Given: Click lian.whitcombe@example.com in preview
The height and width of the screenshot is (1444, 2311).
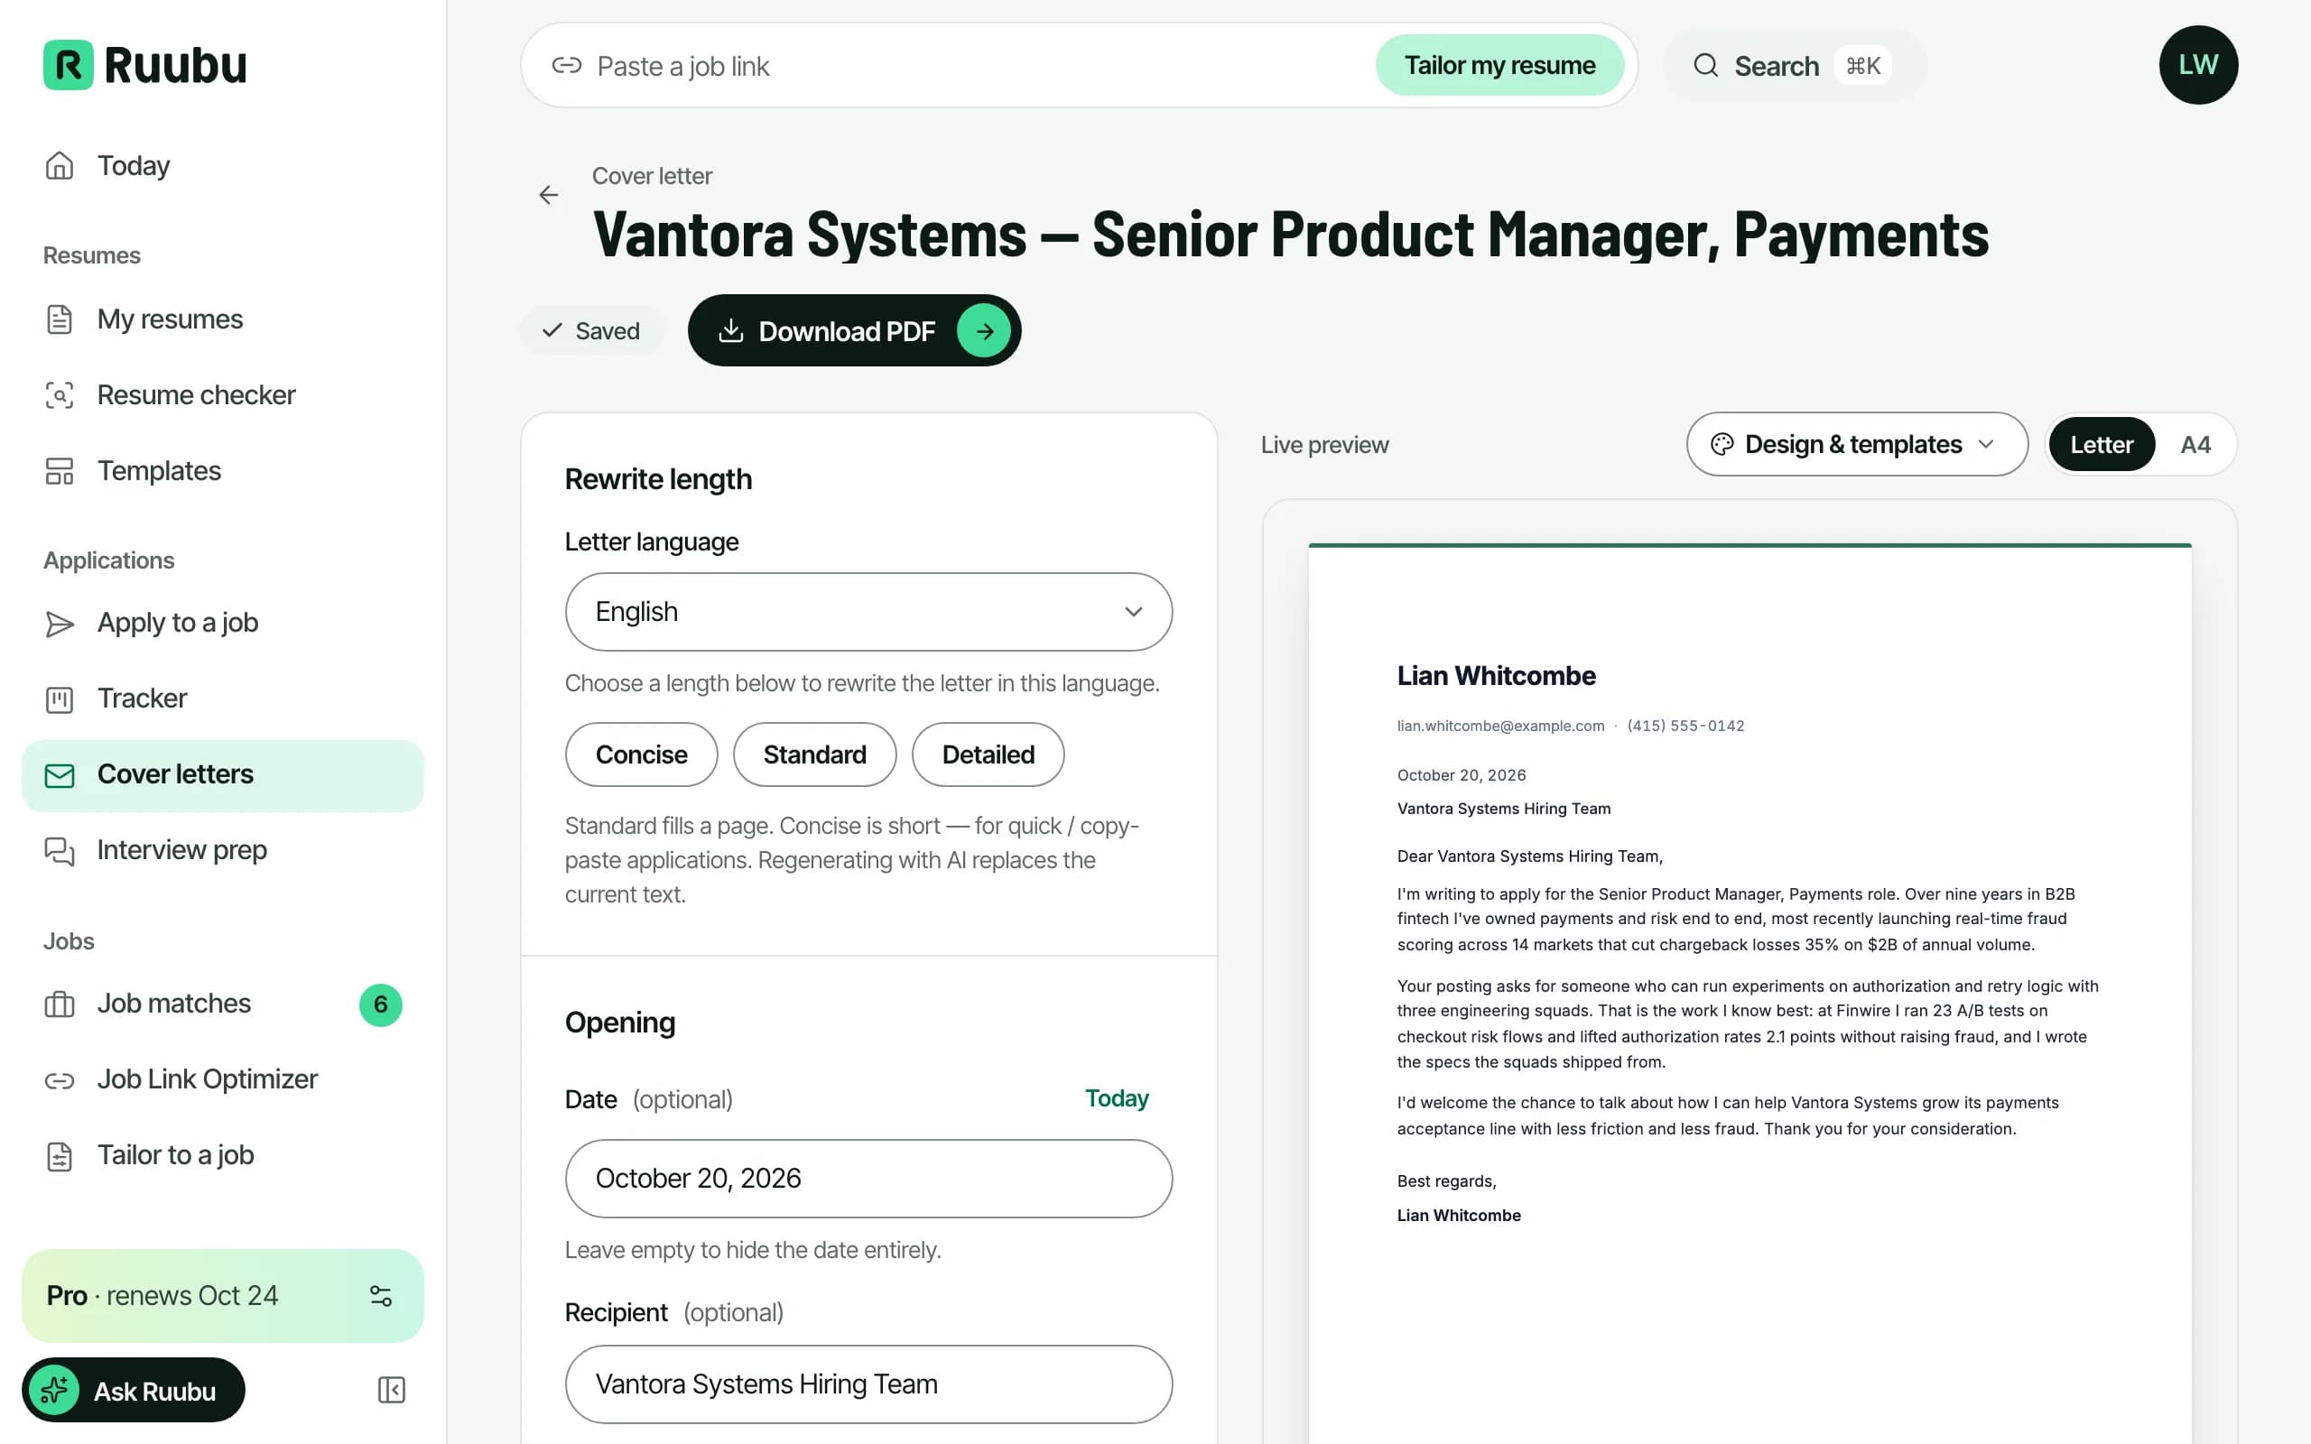Looking at the screenshot, I should click(x=1500, y=726).
